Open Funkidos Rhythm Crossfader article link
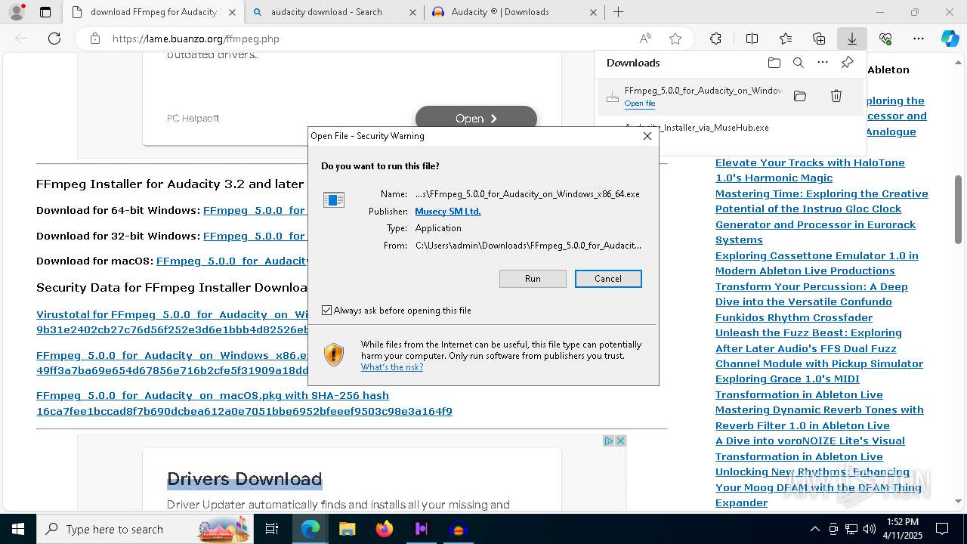Image resolution: width=967 pixels, height=544 pixels. (x=794, y=318)
